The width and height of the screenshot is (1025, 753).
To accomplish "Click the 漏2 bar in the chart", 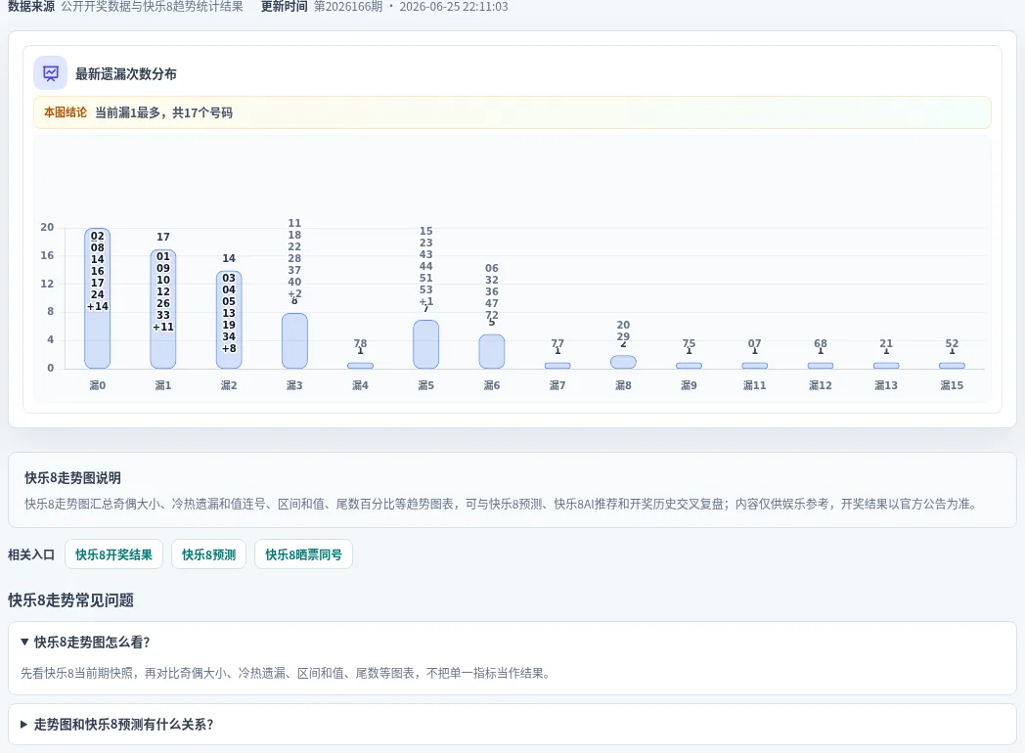I will point(229,320).
